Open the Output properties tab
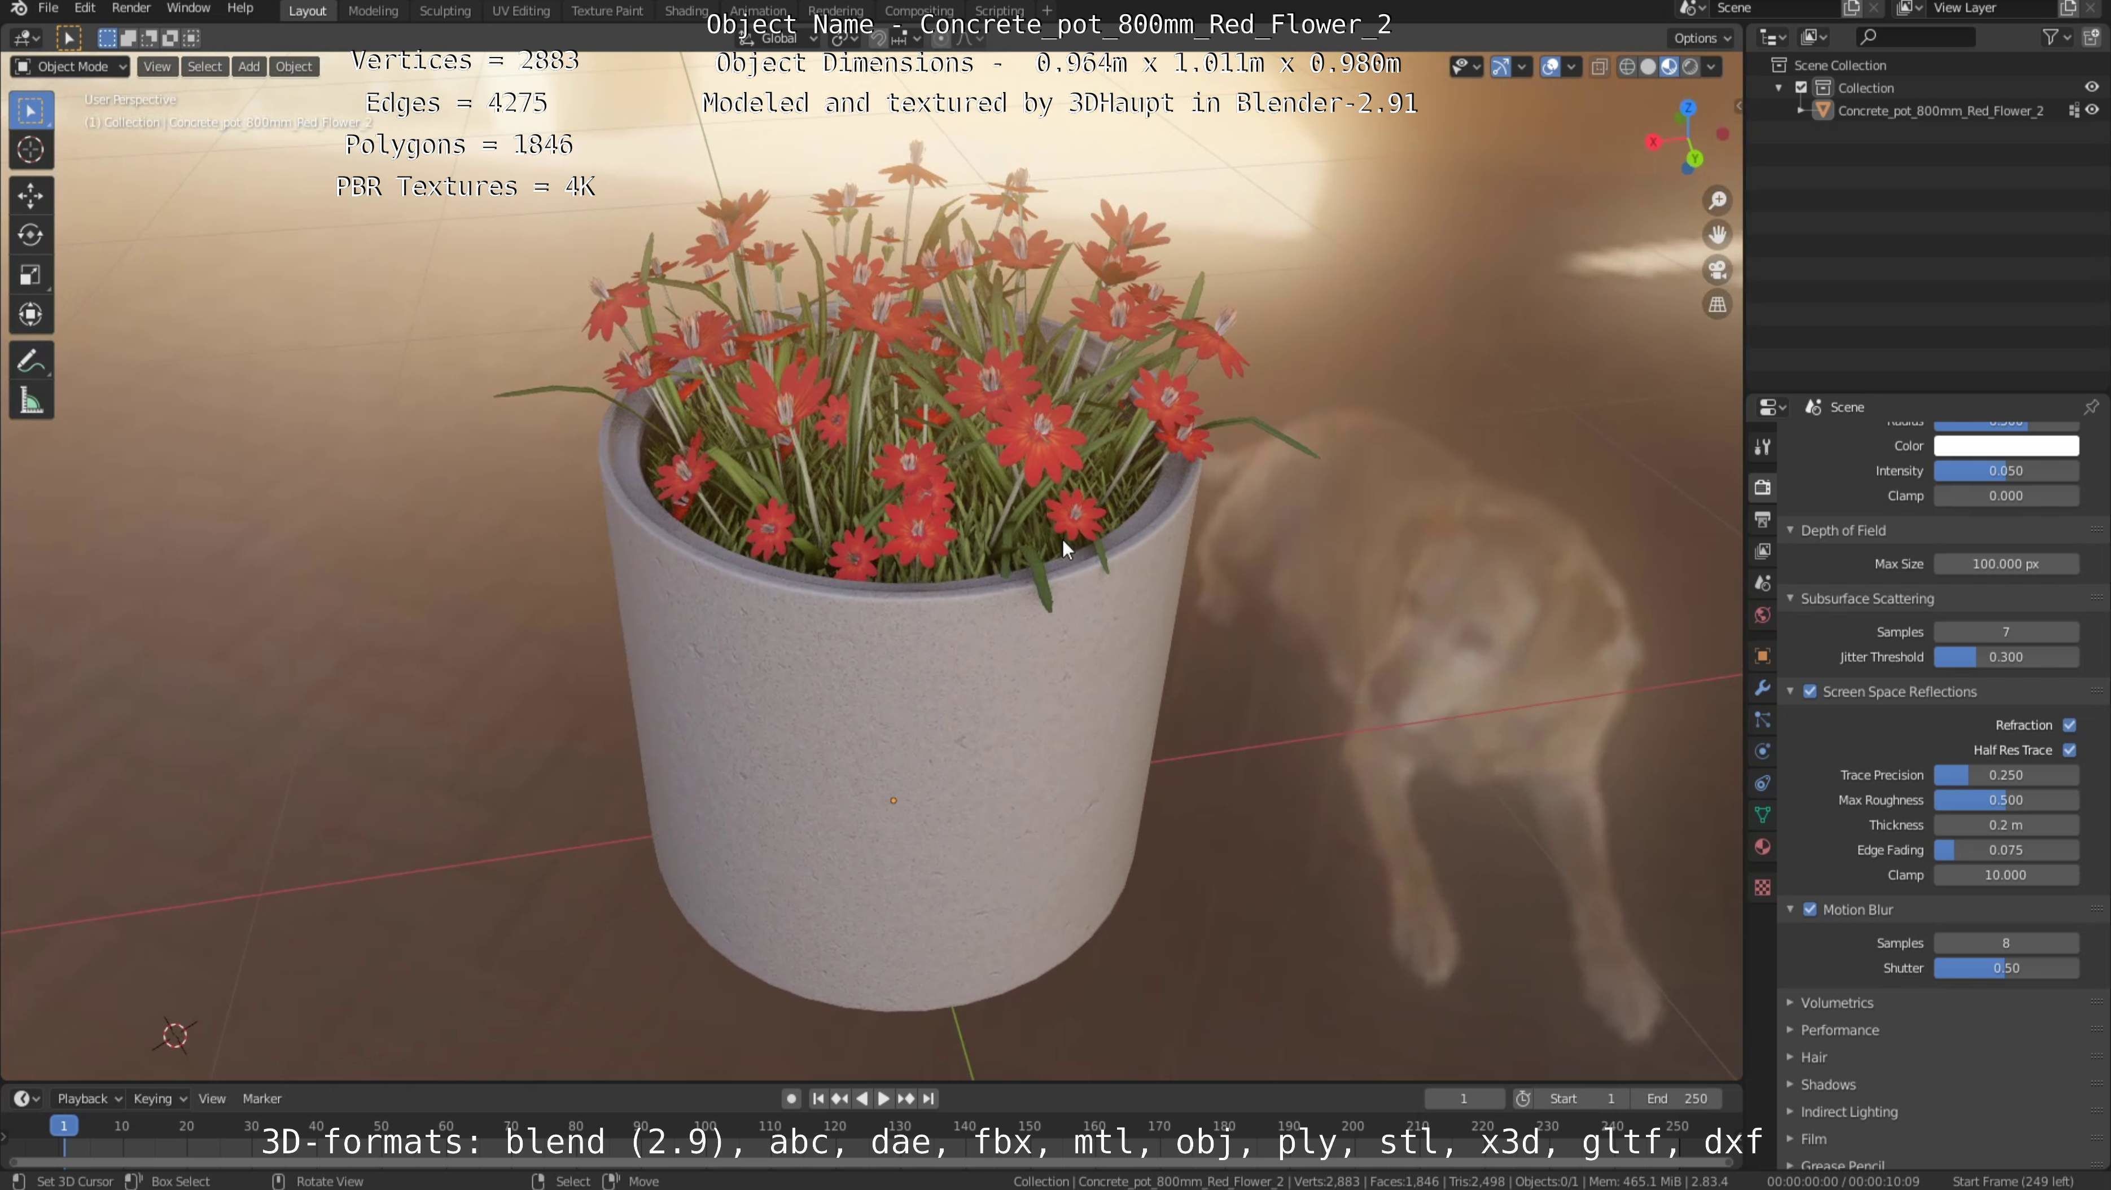2111x1190 pixels. coord(1762,519)
